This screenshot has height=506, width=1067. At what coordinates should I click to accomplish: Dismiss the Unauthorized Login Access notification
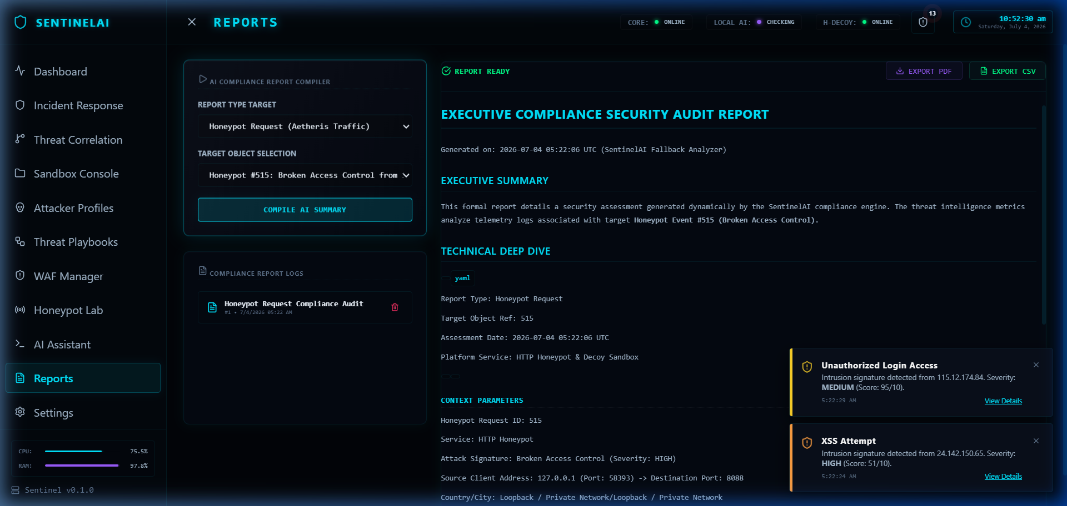[1036, 365]
